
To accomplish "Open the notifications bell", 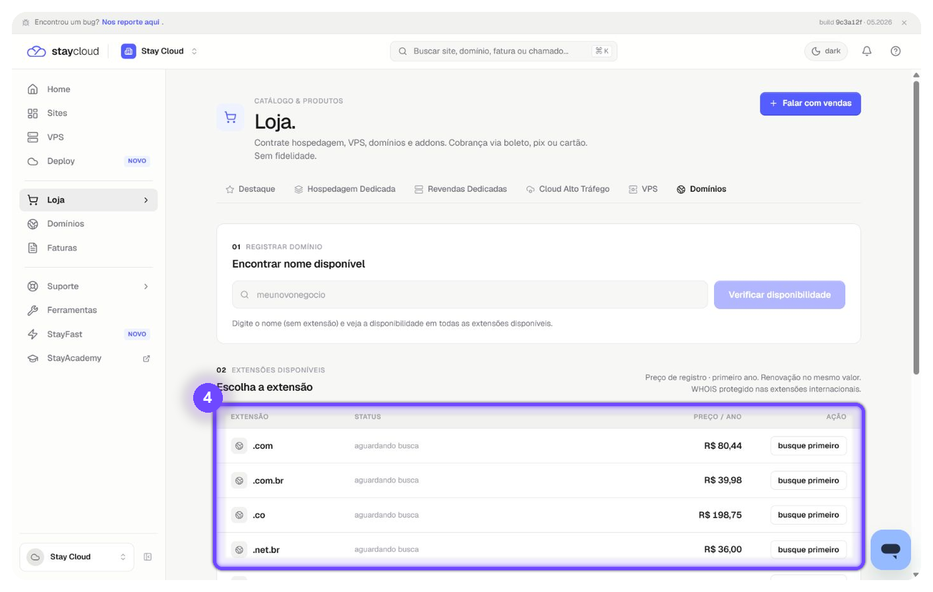I will point(866,51).
